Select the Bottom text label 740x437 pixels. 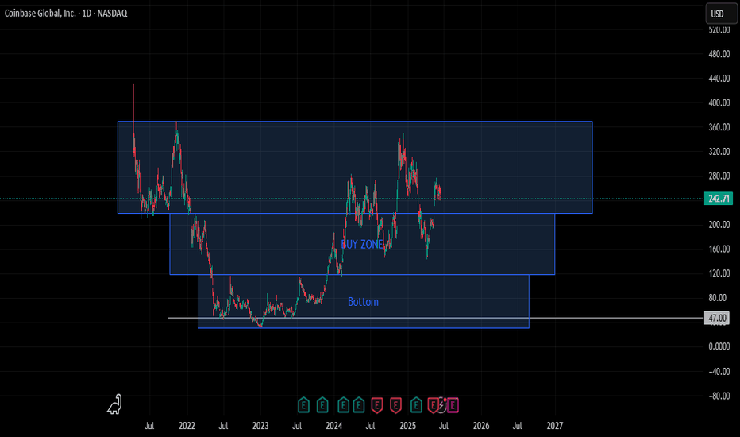[x=363, y=302]
